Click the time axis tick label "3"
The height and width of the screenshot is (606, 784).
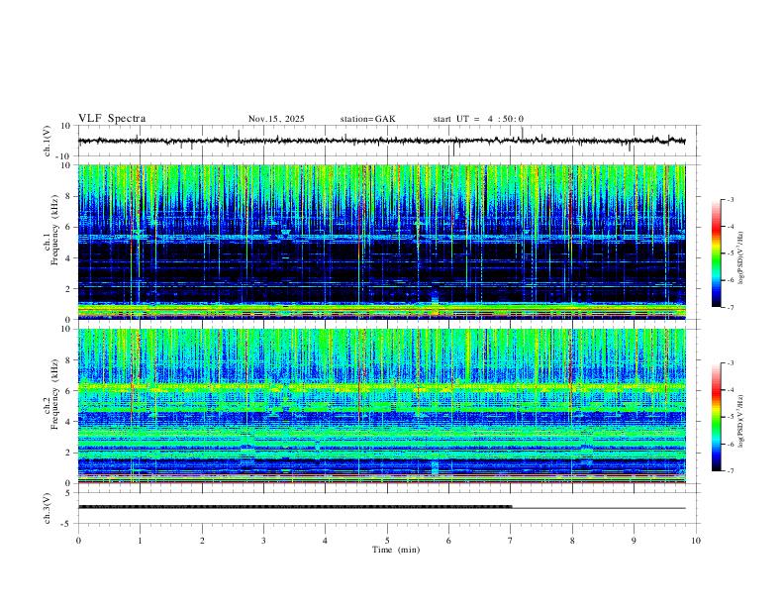click(x=263, y=541)
